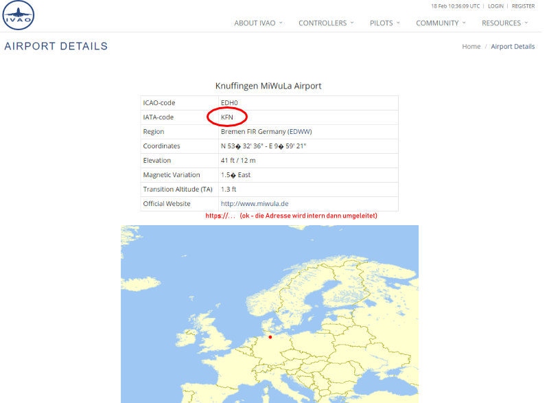The width and height of the screenshot is (549, 403).
Task: Click the Transition Altitude (TA) row label
Action: pos(178,189)
